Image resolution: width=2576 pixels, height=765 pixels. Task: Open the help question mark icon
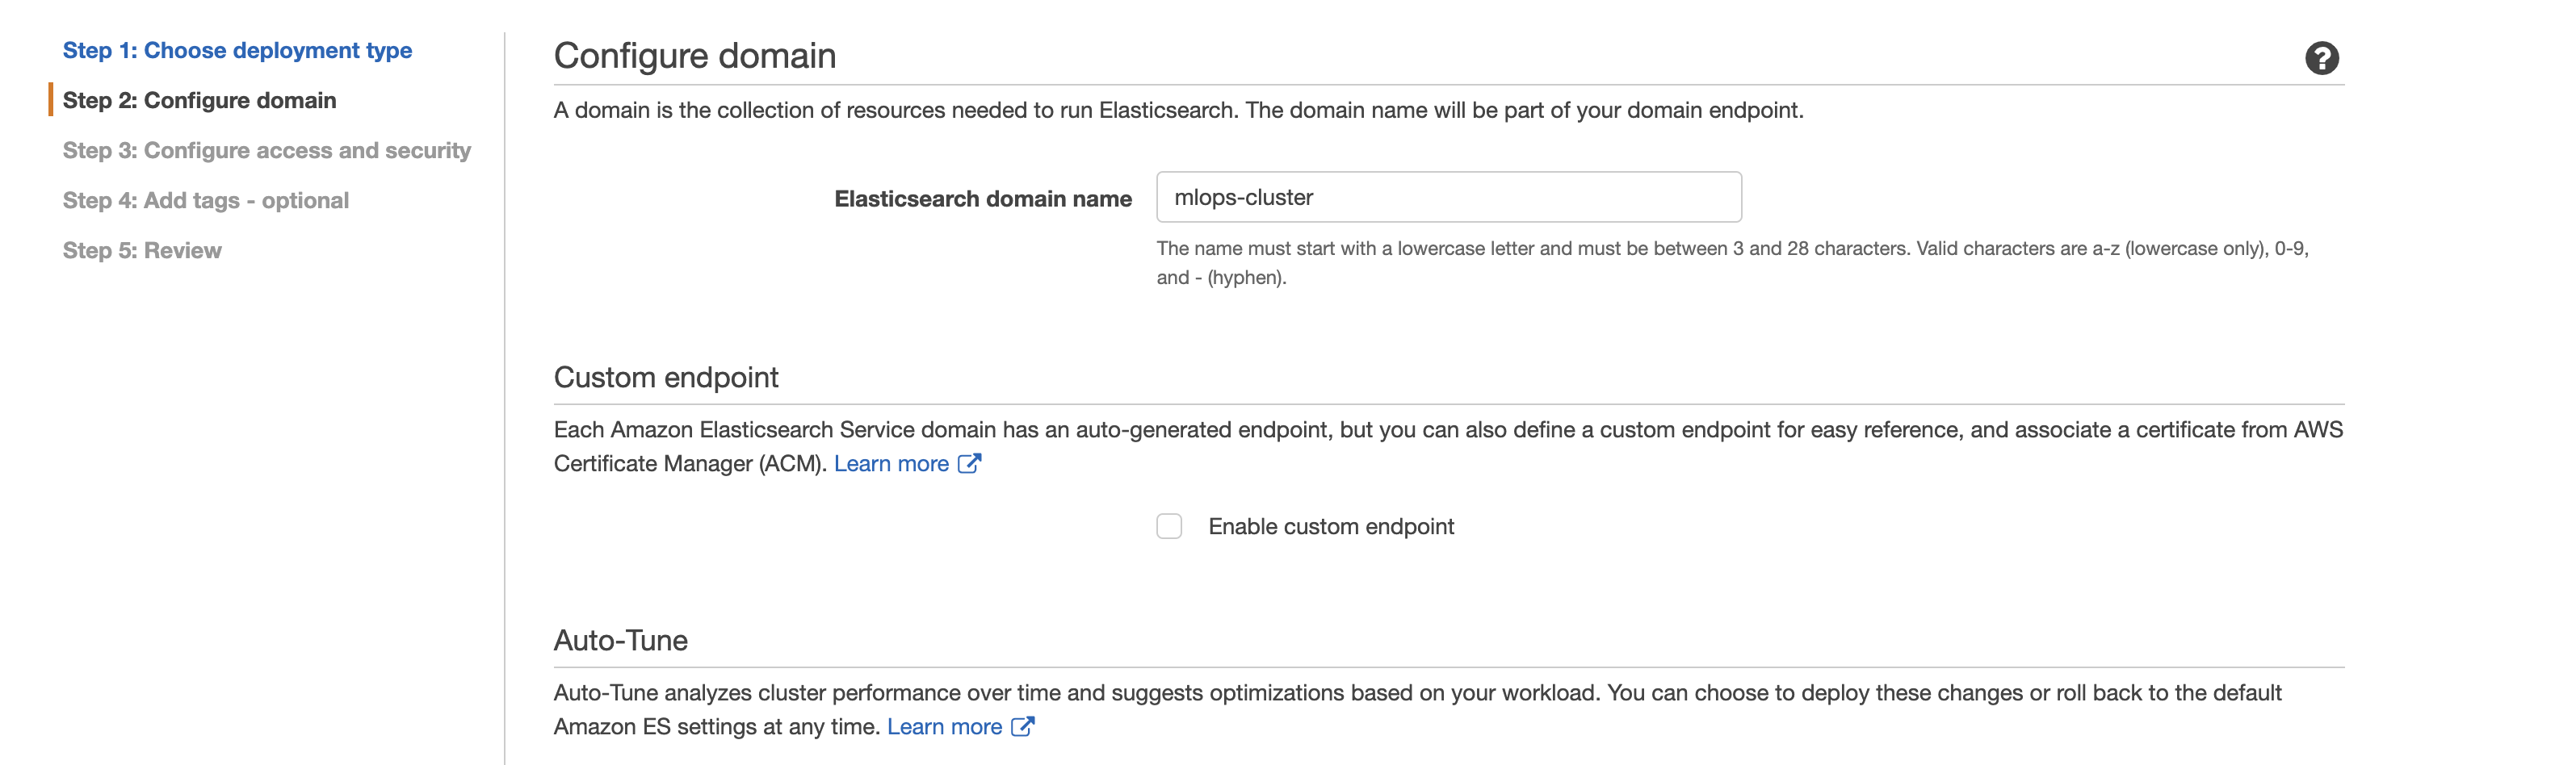[2321, 58]
